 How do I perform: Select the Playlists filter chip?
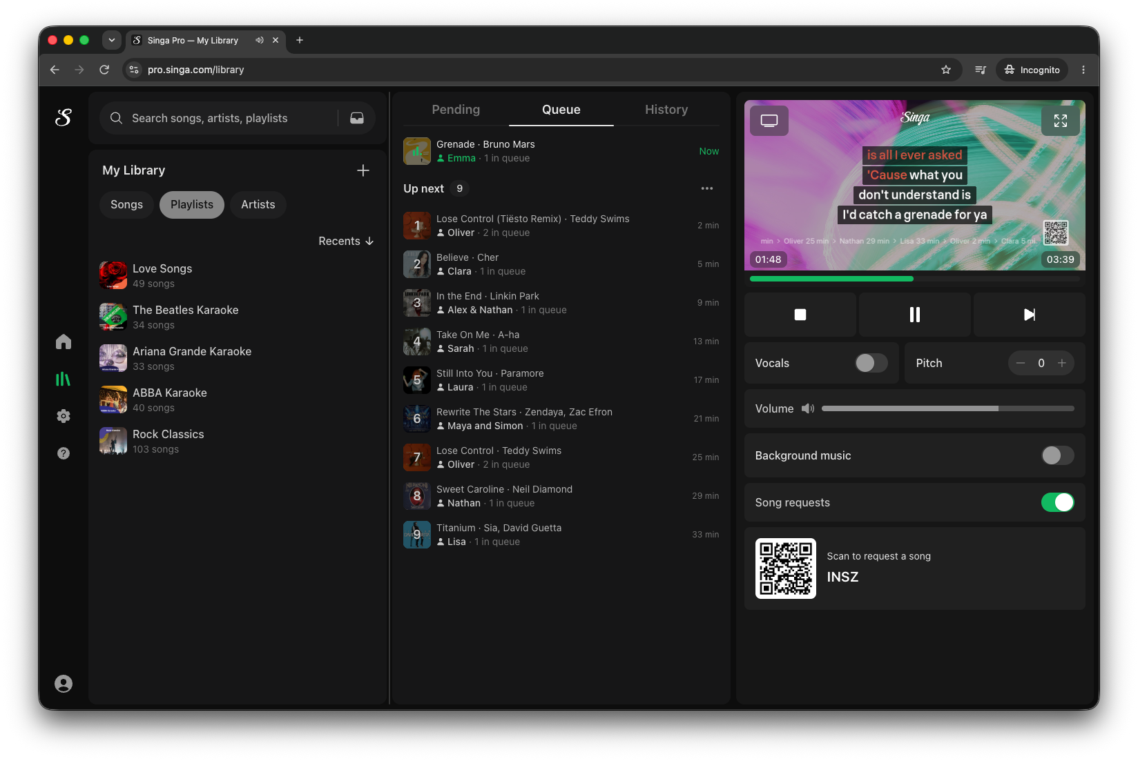[x=192, y=205]
